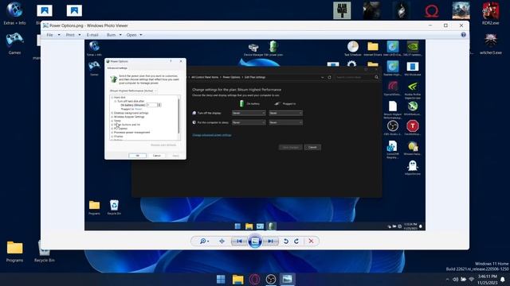The image size is (510, 286).
Task: Click the volume speaker tray icon
Action: [455, 280]
